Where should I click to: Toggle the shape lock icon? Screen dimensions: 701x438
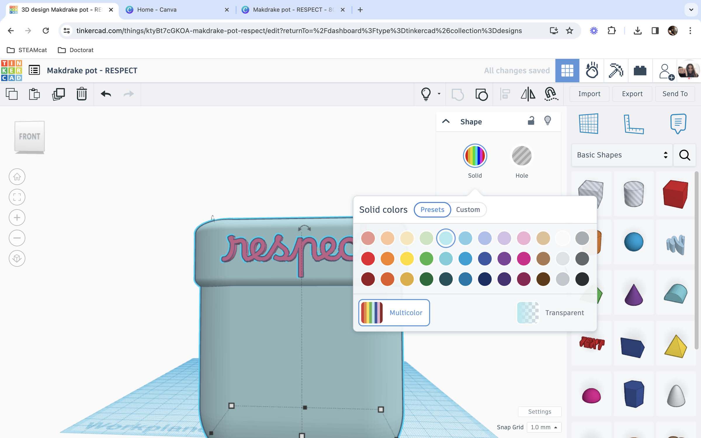click(531, 121)
